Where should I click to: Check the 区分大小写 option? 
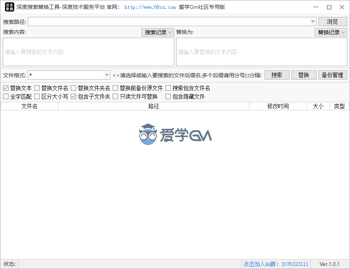[x=37, y=96]
